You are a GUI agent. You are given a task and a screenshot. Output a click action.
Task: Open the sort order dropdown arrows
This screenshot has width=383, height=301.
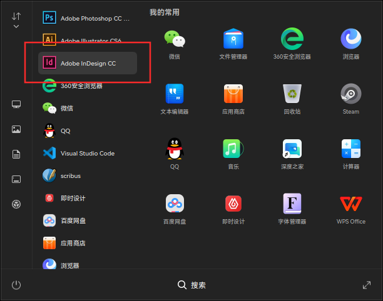(x=16, y=20)
